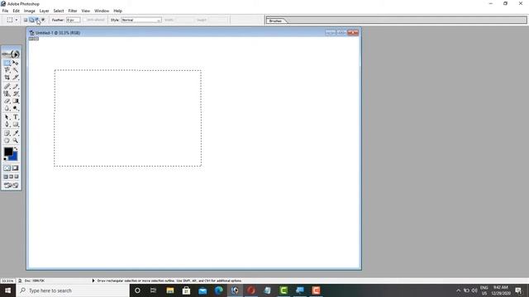Open the Filter menu
The image size is (529, 297).
(x=73, y=11)
